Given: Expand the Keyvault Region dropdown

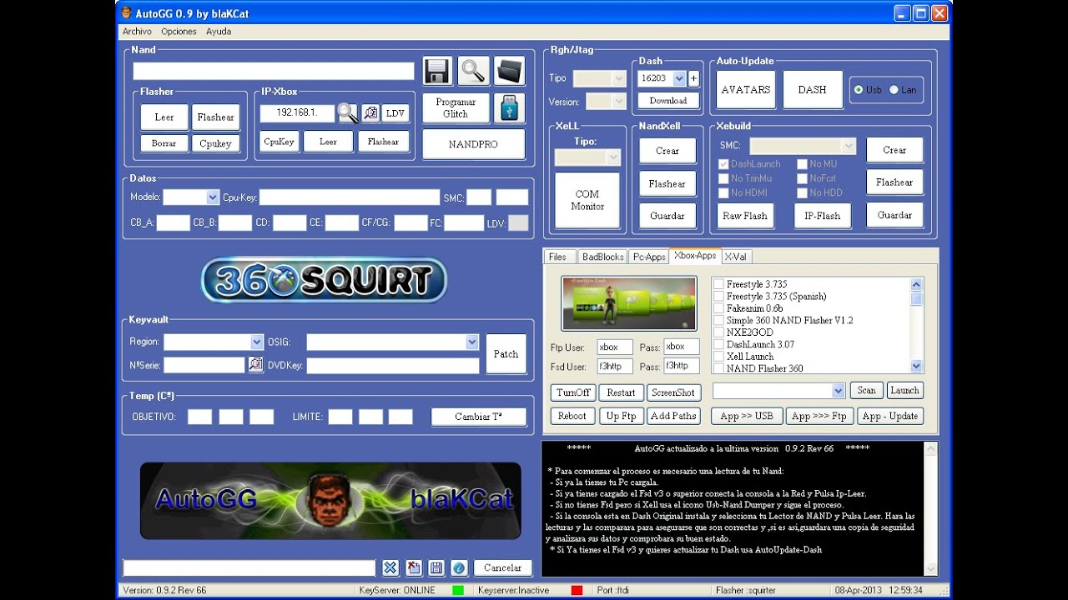Looking at the screenshot, I should click(x=257, y=342).
